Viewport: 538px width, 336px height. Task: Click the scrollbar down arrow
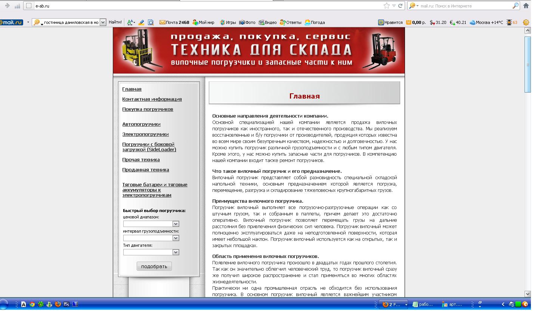point(528,294)
